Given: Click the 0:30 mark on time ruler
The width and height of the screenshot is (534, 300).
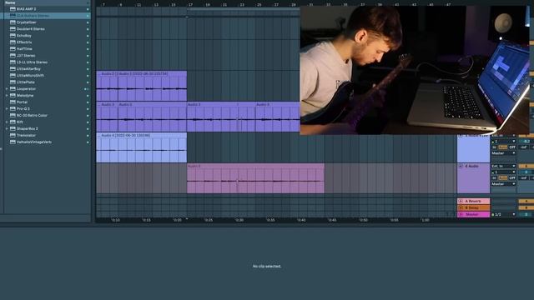Looking at the screenshot, I should 239,220.
